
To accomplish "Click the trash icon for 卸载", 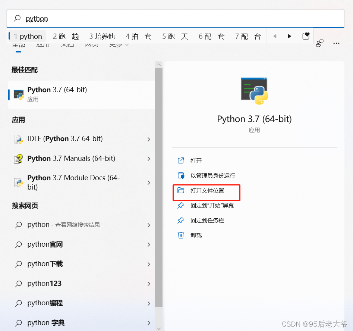I will 181,235.
